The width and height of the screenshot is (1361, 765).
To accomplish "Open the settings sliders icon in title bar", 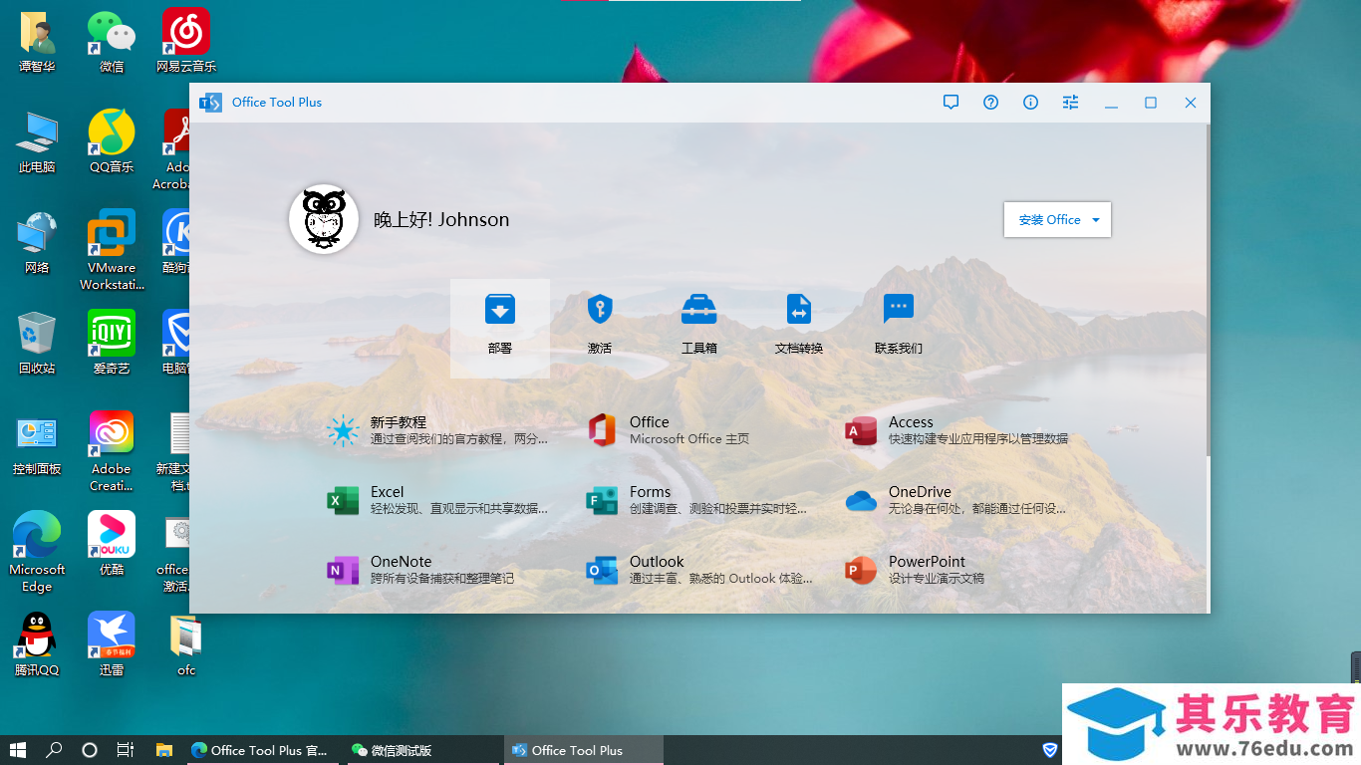I will (1070, 103).
